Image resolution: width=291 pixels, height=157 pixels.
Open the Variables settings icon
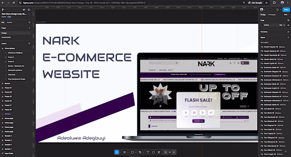click(x=288, y=32)
